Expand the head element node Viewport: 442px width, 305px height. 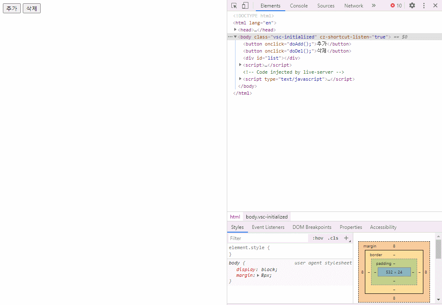point(235,29)
